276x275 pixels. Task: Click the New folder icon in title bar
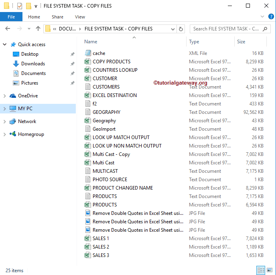click(x=28, y=6)
